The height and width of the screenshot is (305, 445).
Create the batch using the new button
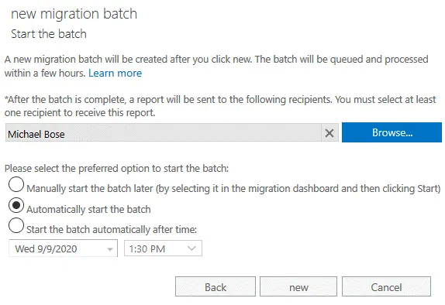coord(298,287)
